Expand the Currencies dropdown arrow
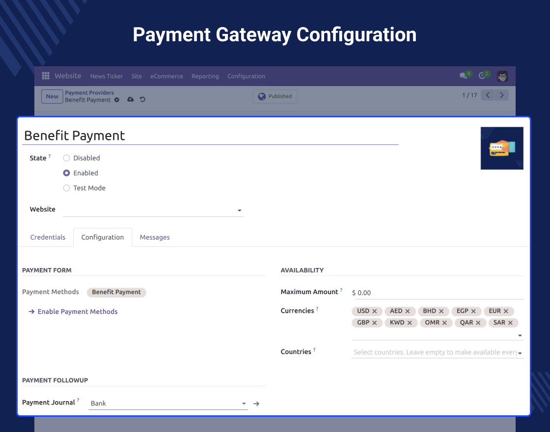This screenshot has height=432, width=550. [x=520, y=336]
